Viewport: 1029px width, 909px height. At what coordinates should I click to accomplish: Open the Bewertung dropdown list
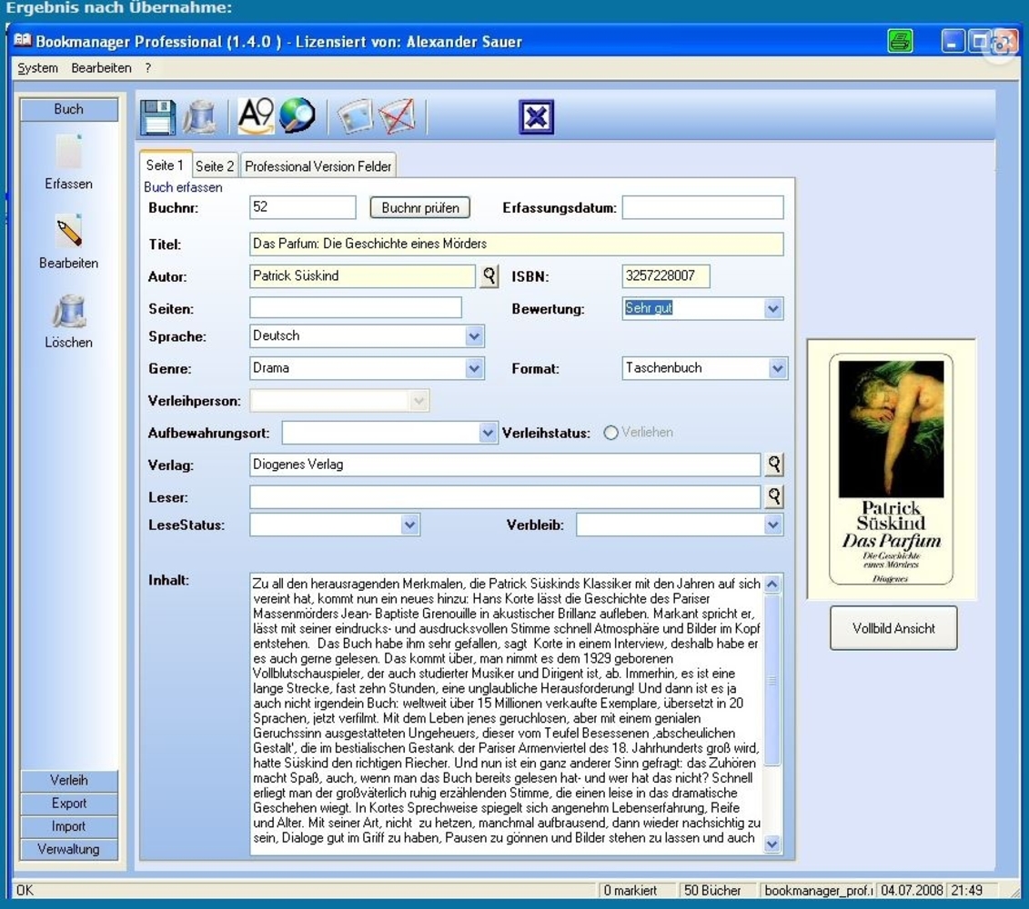pyautogui.click(x=773, y=309)
